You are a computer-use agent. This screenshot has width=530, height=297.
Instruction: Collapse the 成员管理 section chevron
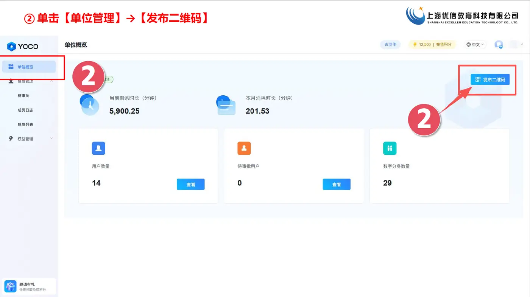pyautogui.click(x=51, y=81)
